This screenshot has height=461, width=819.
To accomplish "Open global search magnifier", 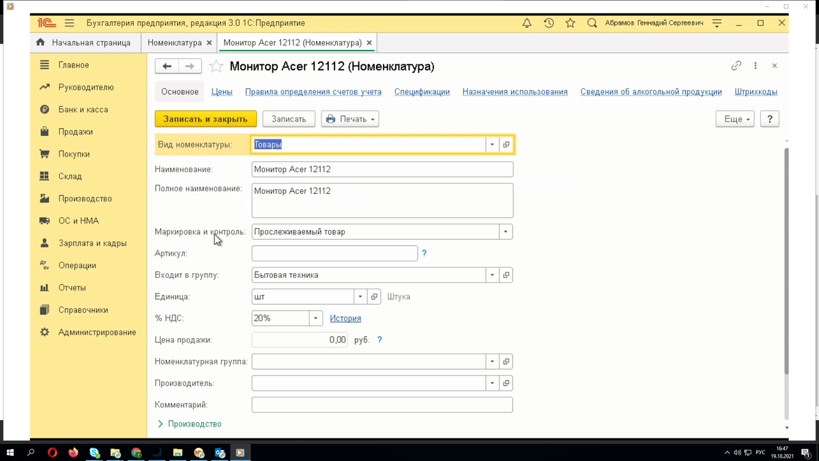I will pyautogui.click(x=592, y=23).
